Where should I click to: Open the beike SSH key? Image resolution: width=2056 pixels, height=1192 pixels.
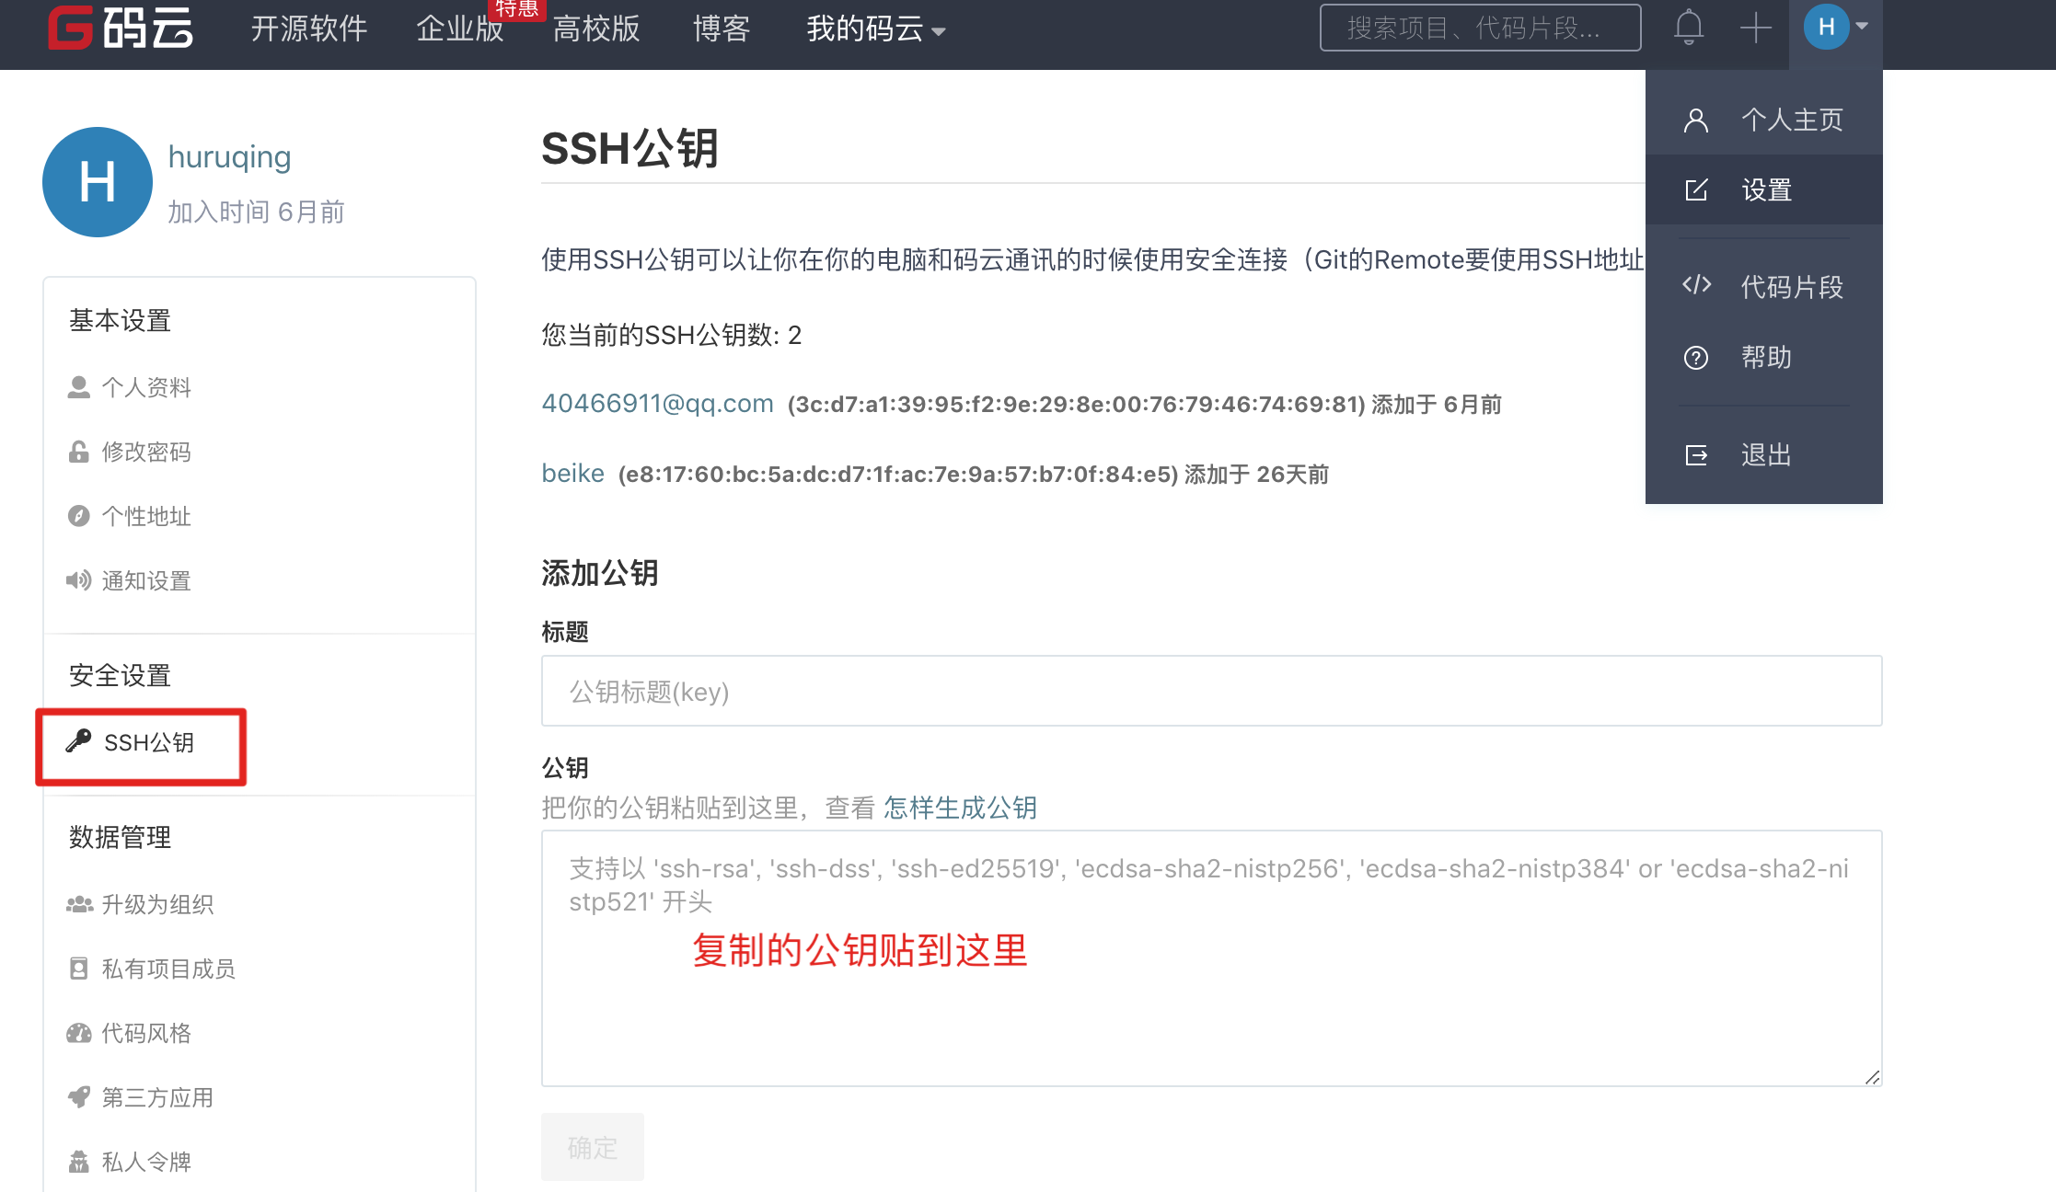click(x=572, y=473)
